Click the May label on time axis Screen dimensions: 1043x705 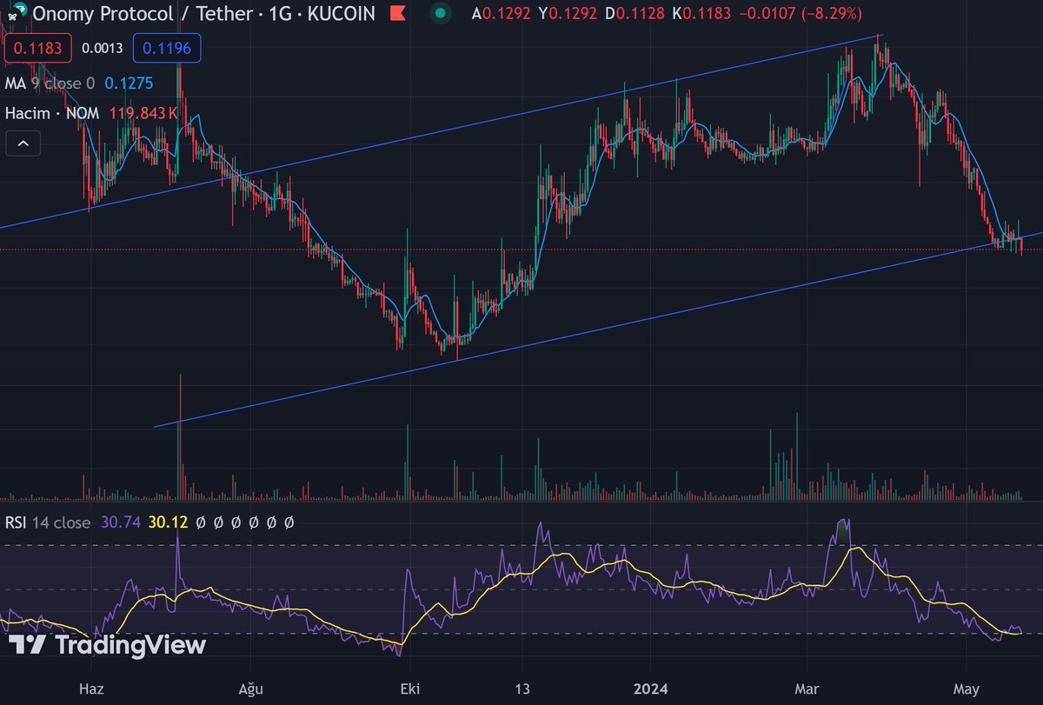tap(967, 688)
